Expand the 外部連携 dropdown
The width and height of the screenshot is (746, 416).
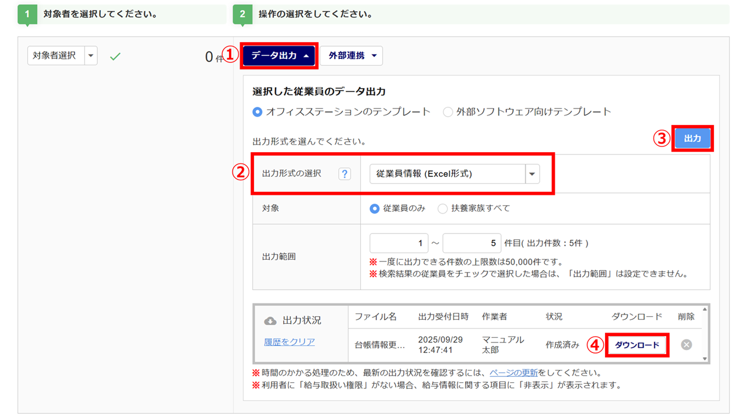tap(351, 56)
